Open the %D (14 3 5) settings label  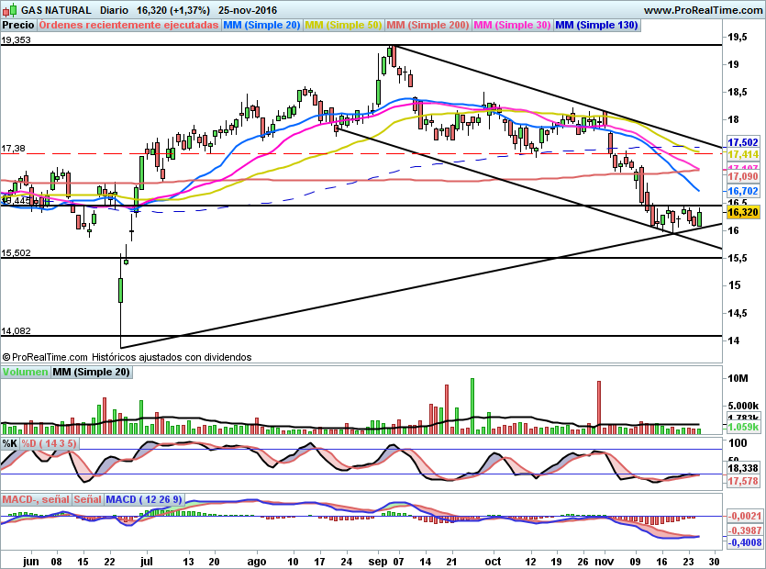tap(50, 443)
